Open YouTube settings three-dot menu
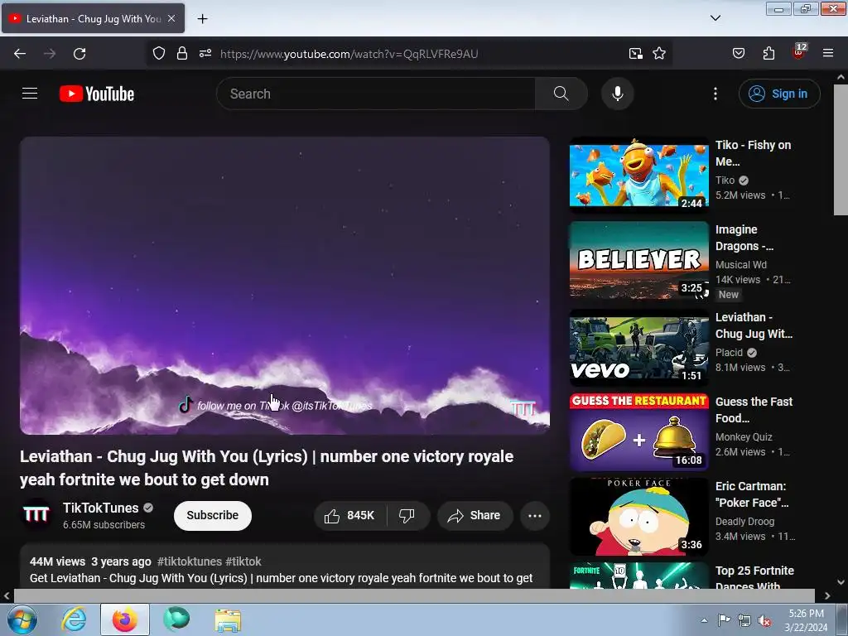 pos(715,94)
